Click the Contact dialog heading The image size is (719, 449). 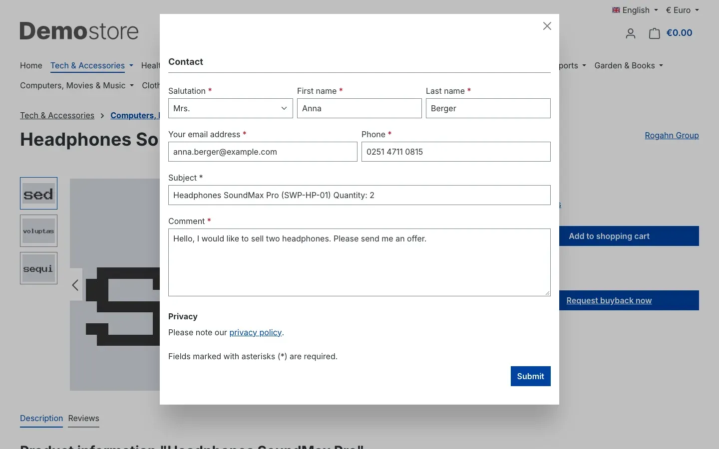[x=186, y=62]
